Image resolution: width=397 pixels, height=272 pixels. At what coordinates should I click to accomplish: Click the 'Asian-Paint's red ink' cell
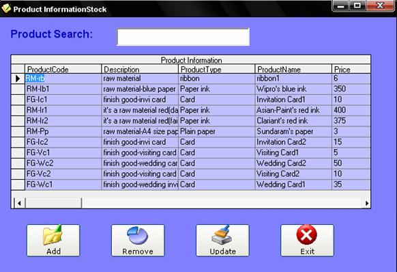pos(293,111)
